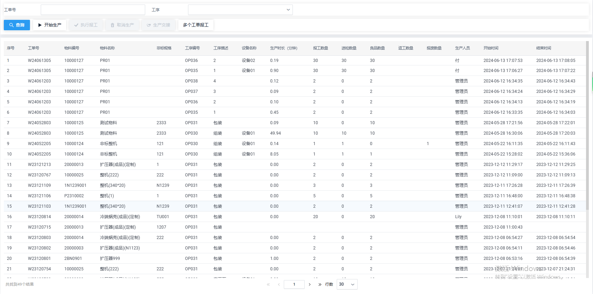Click the 多个工单报工 button

pos(196,25)
